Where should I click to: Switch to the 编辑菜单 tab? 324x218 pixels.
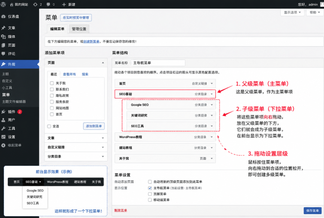[x=57, y=29]
